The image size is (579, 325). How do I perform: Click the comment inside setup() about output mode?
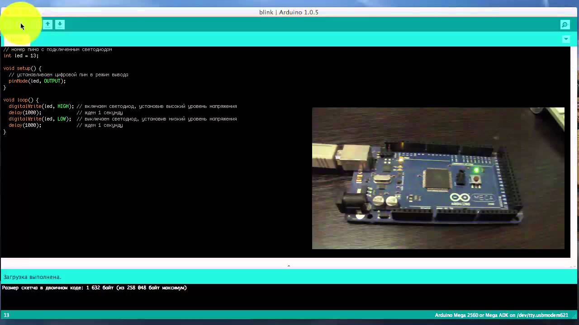68,75
